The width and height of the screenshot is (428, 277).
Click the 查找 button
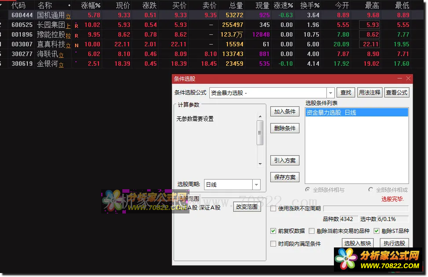point(345,93)
